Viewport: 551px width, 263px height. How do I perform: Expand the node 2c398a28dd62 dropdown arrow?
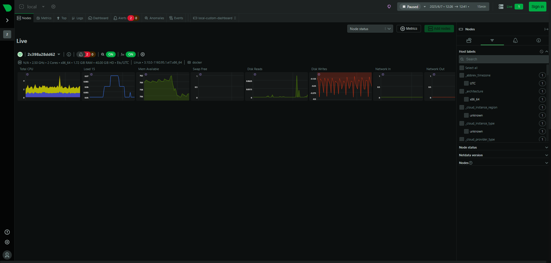(59, 54)
